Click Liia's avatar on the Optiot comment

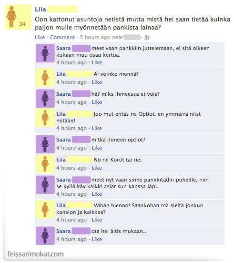click(x=45, y=118)
